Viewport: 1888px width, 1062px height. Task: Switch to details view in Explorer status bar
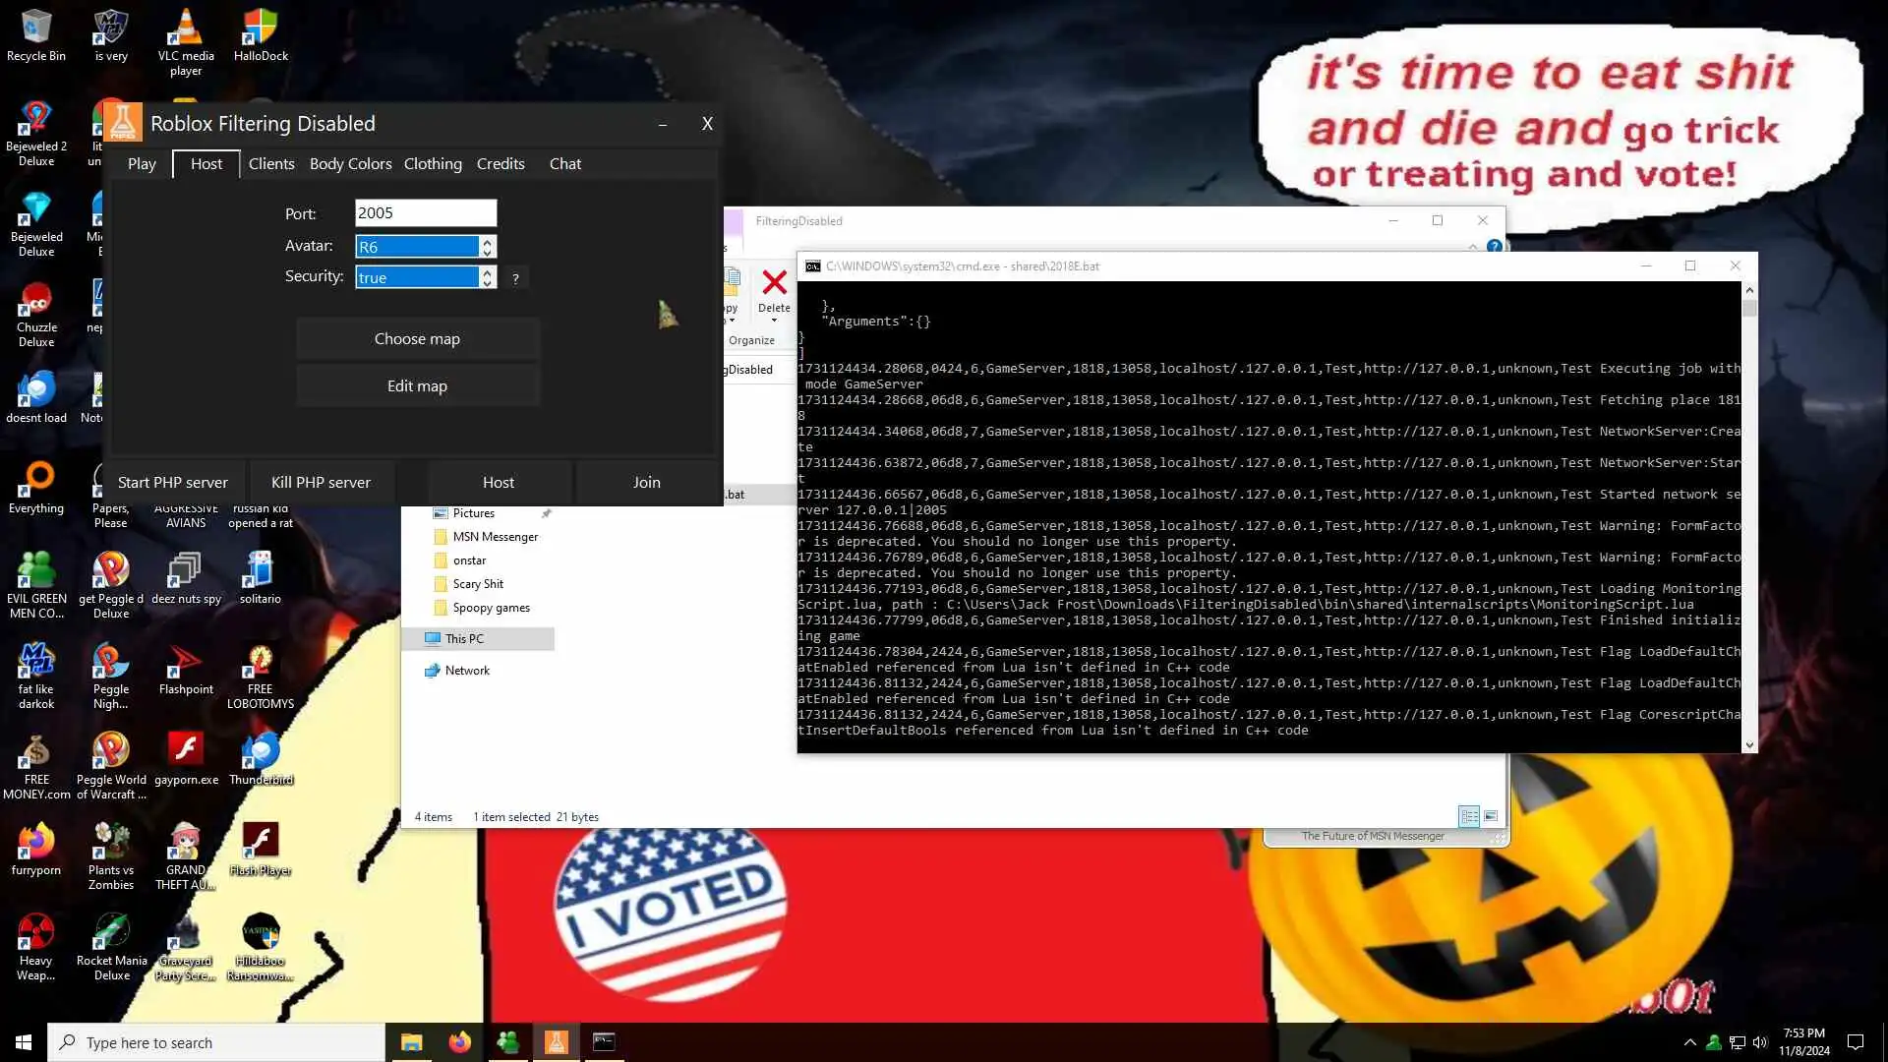(1469, 816)
